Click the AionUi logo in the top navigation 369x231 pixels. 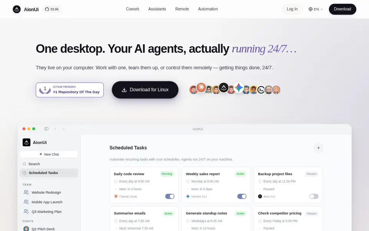[17, 9]
